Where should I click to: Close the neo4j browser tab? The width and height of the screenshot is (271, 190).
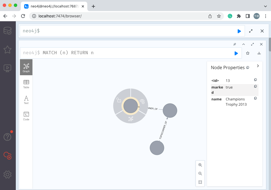coord(83,6)
